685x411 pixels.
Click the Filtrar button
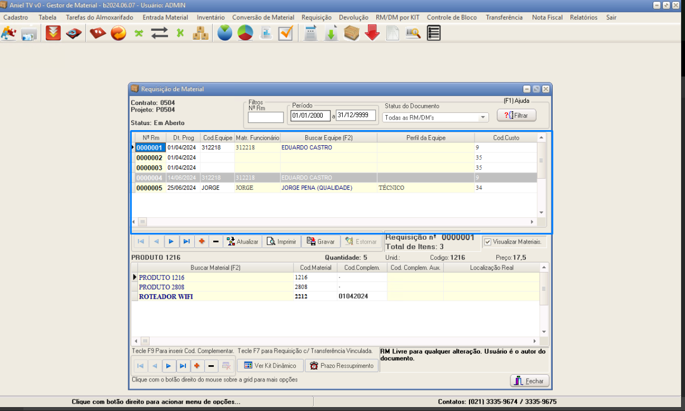click(x=516, y=115)
